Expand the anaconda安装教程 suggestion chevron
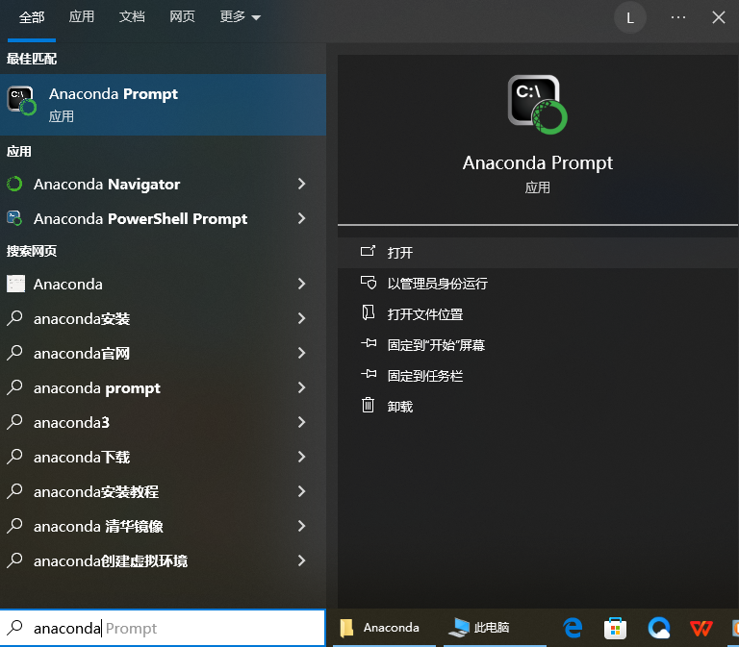This screenshot has width=739, height=647. click(x=301, y=491)
